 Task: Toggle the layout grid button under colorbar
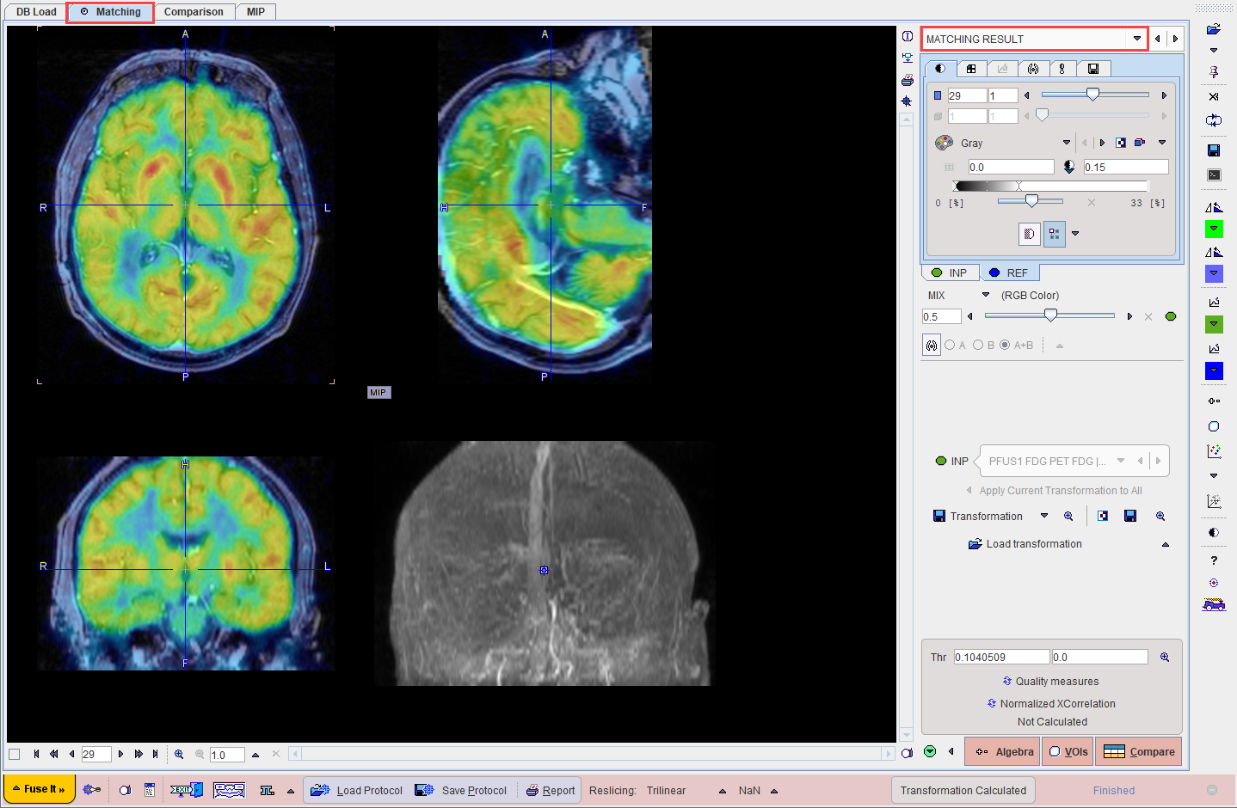coord(1054,234)
